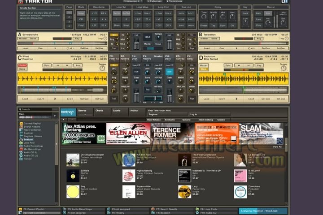The image size is (323, 215).
Task: Toggle Delay On button
Action: tap(232, 26)
